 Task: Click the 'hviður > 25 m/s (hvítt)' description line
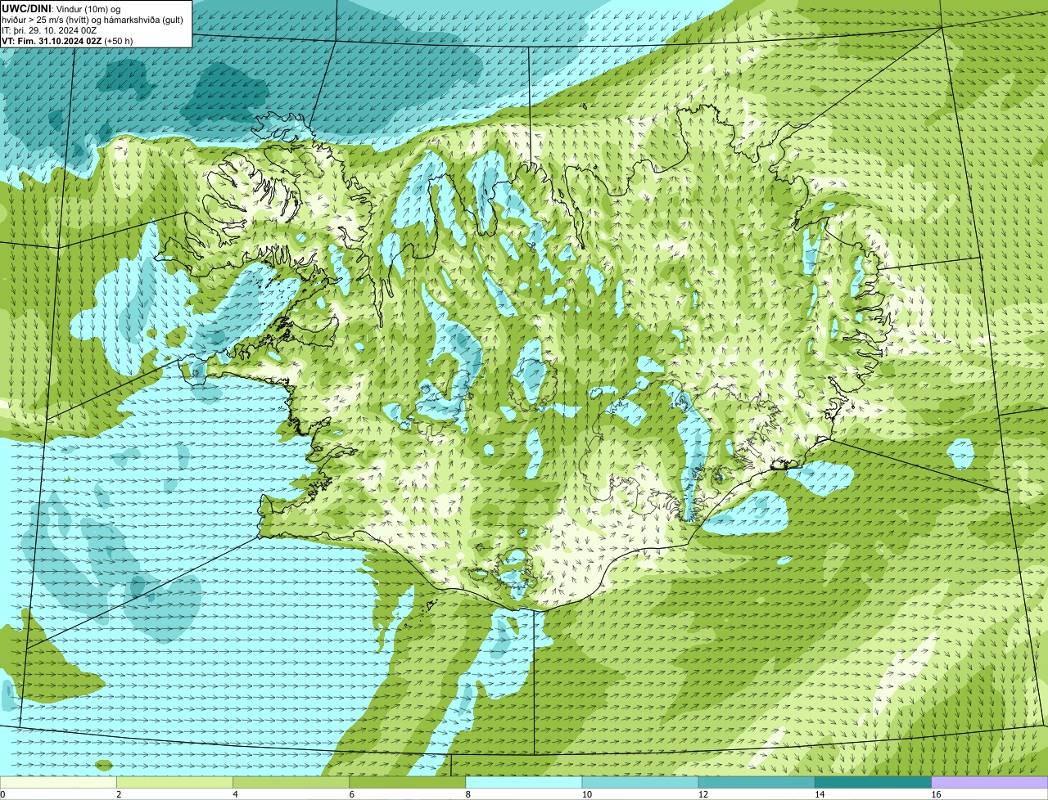[x=92, y=20]
